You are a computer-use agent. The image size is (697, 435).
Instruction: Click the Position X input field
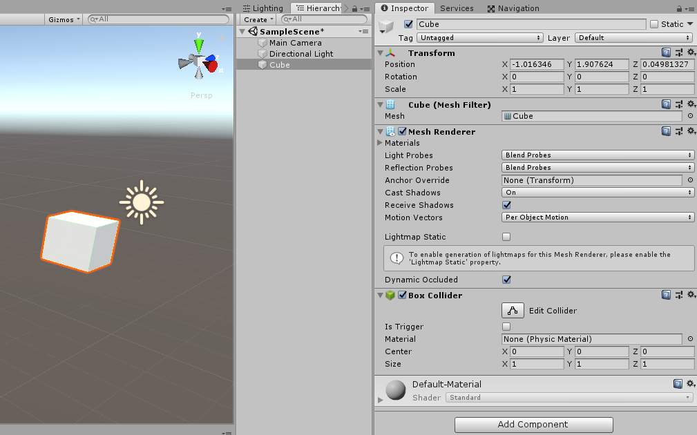click(x=535, y=64)
